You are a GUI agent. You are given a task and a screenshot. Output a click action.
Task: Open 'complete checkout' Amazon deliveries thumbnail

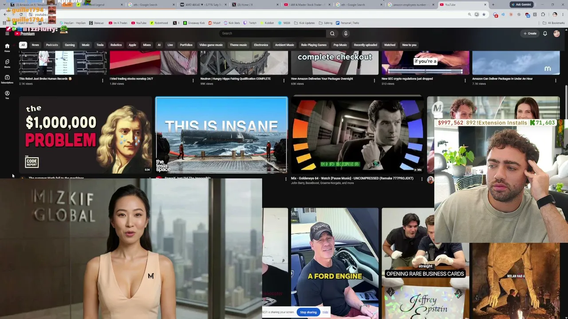point(335,62)
